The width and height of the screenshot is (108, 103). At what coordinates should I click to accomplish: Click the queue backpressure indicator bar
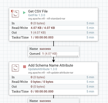point(53,56)
